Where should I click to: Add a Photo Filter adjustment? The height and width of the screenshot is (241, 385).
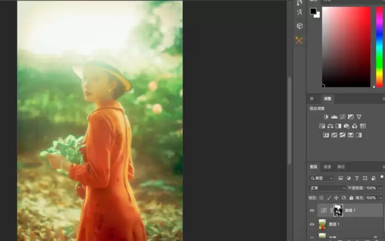click(x=346, y=126)
